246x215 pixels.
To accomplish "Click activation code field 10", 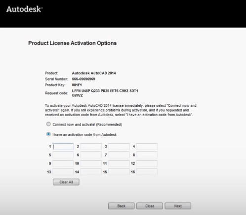I will pos(91,163).
